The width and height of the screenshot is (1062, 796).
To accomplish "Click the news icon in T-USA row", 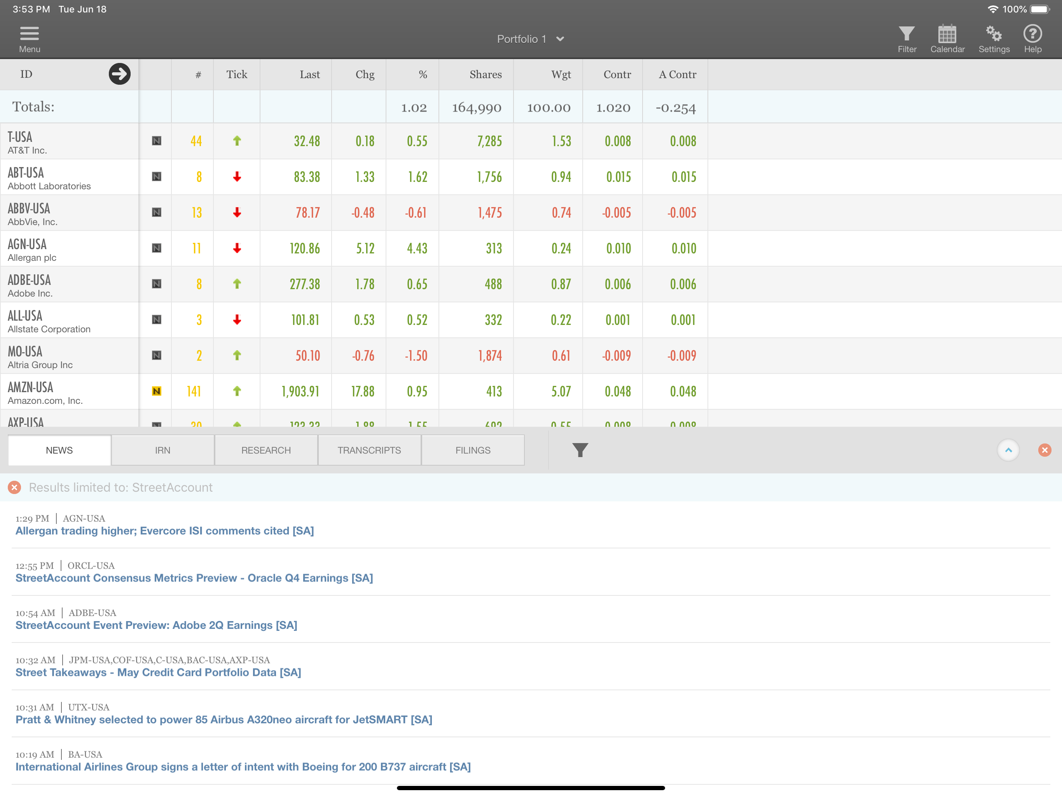I will tap(157, 141).
